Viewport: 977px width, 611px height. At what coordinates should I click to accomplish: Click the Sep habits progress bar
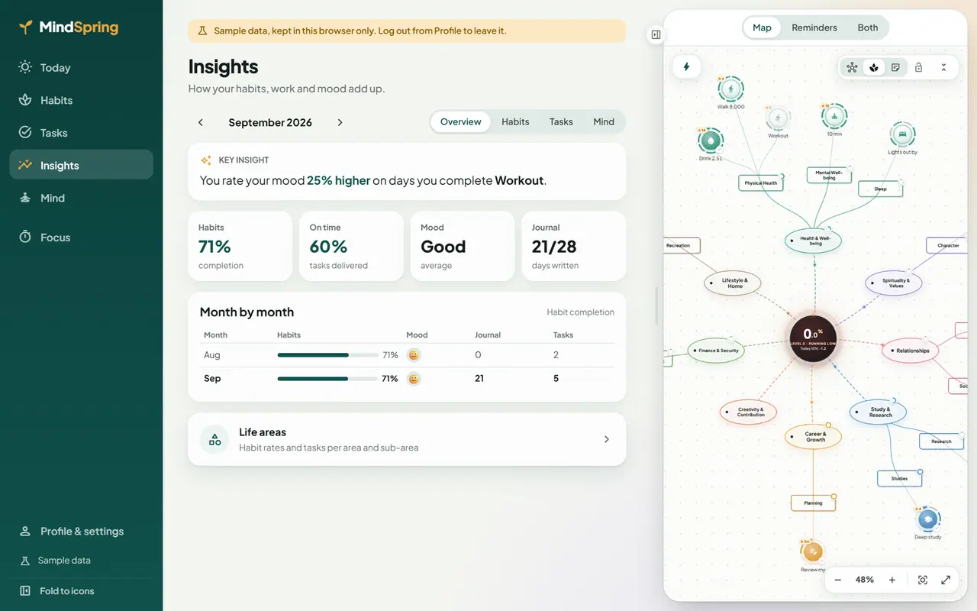coord(328,379)
